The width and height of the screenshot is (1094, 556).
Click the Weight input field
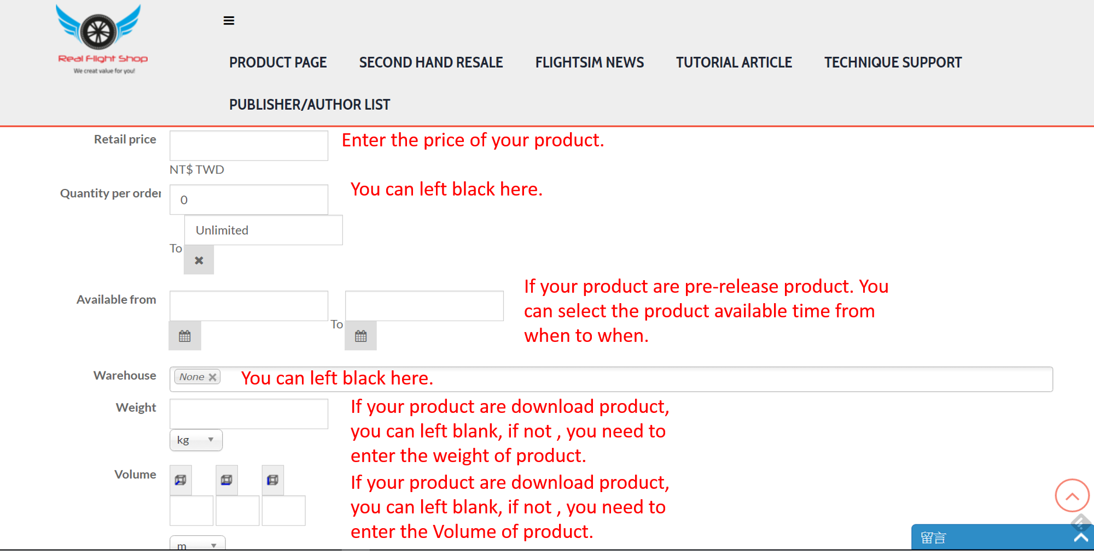click(x=249, y=413)
